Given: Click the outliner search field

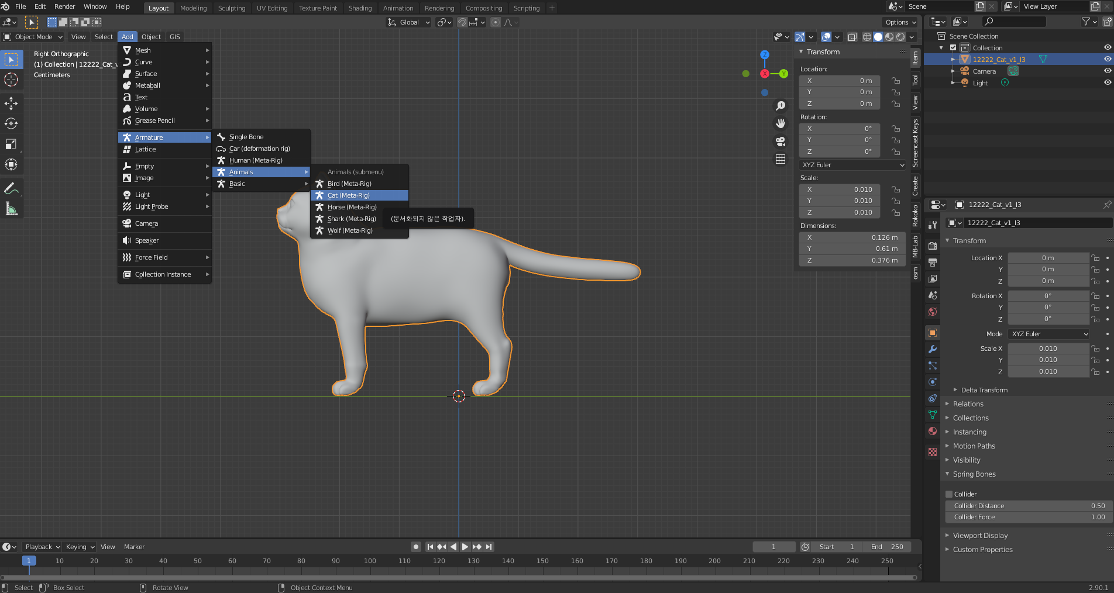Looking at the screenshot, I should click(x=1014, y=22).
